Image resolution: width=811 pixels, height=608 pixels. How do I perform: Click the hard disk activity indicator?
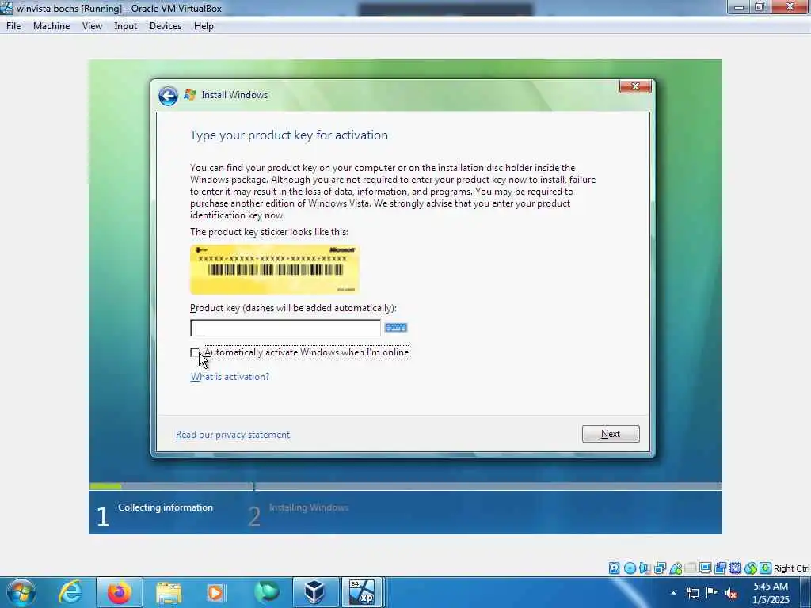(x=614, y=568)
